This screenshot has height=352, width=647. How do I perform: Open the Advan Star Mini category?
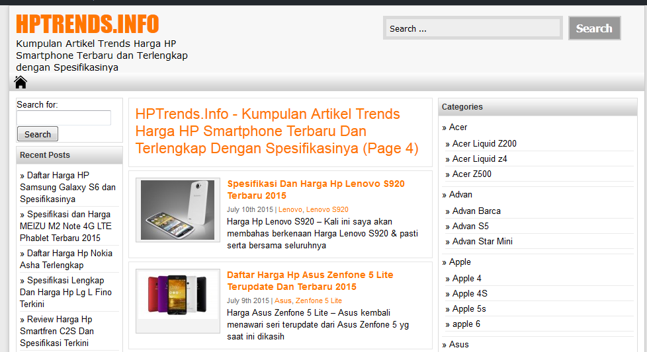482,242
